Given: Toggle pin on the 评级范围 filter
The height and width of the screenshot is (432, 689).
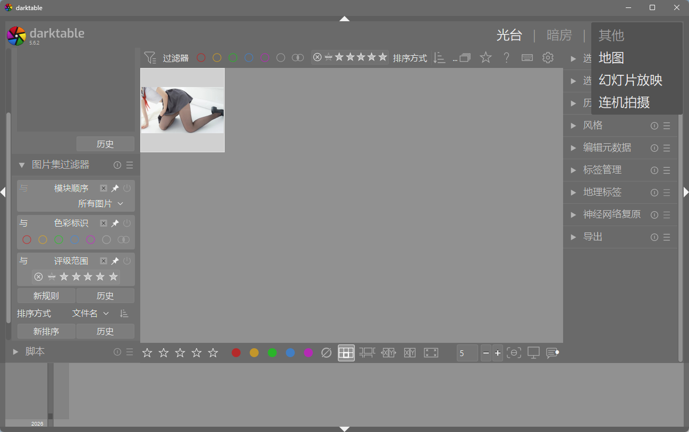Looking at the screenshot, I should pos(115,261).
